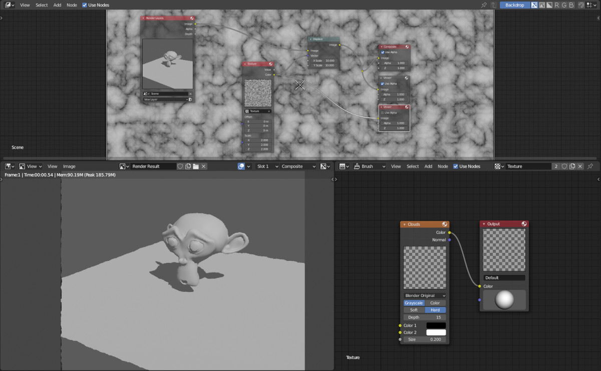The height and width of the screenshot is (371, 601).
Task: Open image editor mode View dropdown
Action: click(30, 166)
